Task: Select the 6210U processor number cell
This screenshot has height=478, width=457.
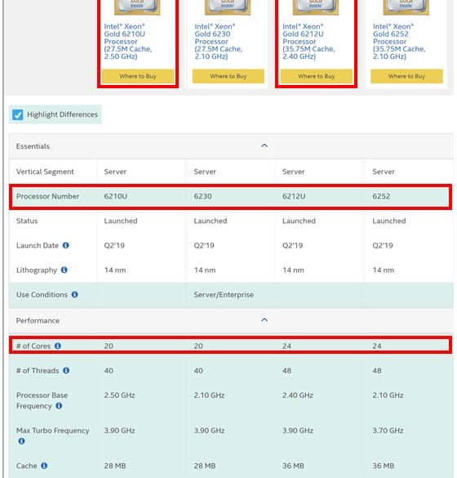Action: (115, 196)
